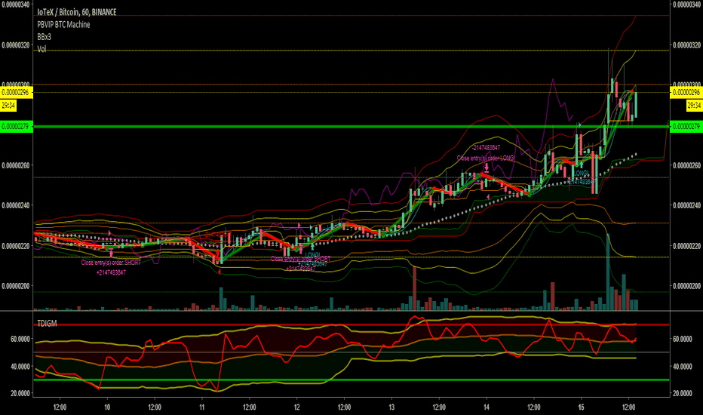Select the TDIGM pane label
Image resolution: width=703 pixels, height=415 pixels.
pos(47,324)
